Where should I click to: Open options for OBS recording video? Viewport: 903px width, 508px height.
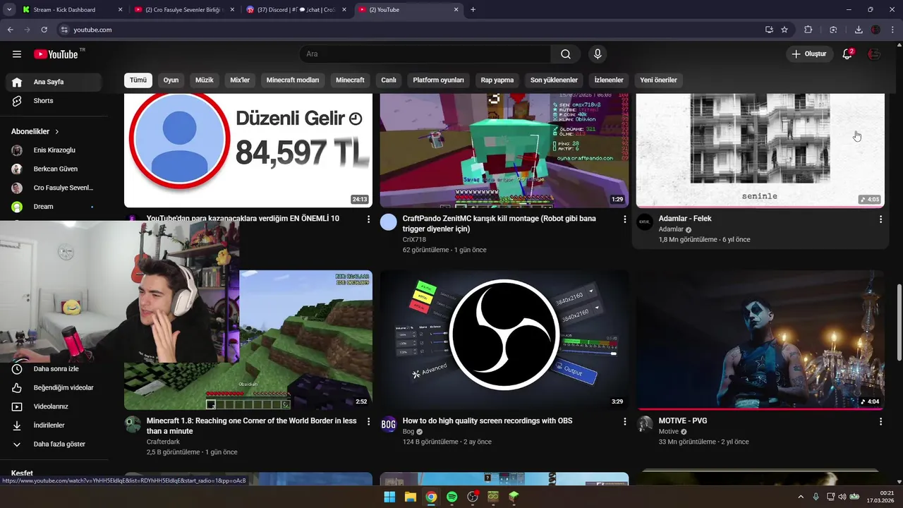click(624, 421)
